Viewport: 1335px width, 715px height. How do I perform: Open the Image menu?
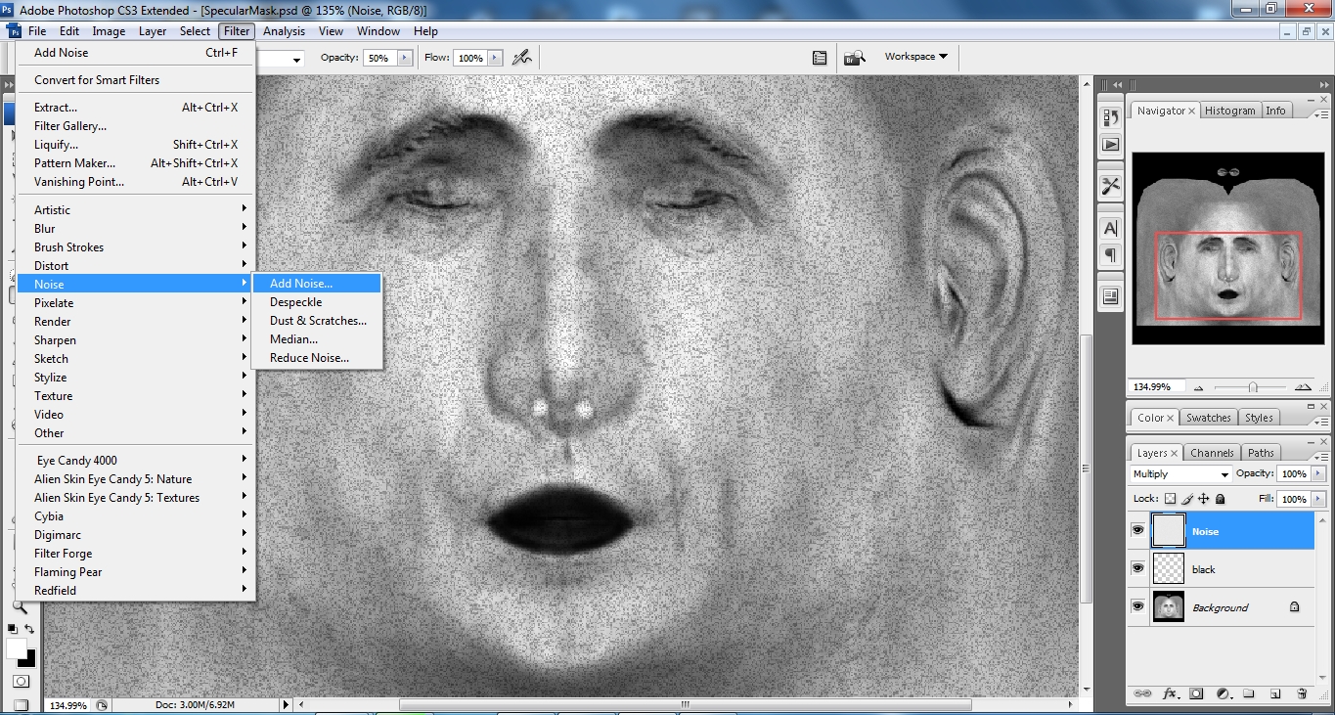(x=109, y=31)
